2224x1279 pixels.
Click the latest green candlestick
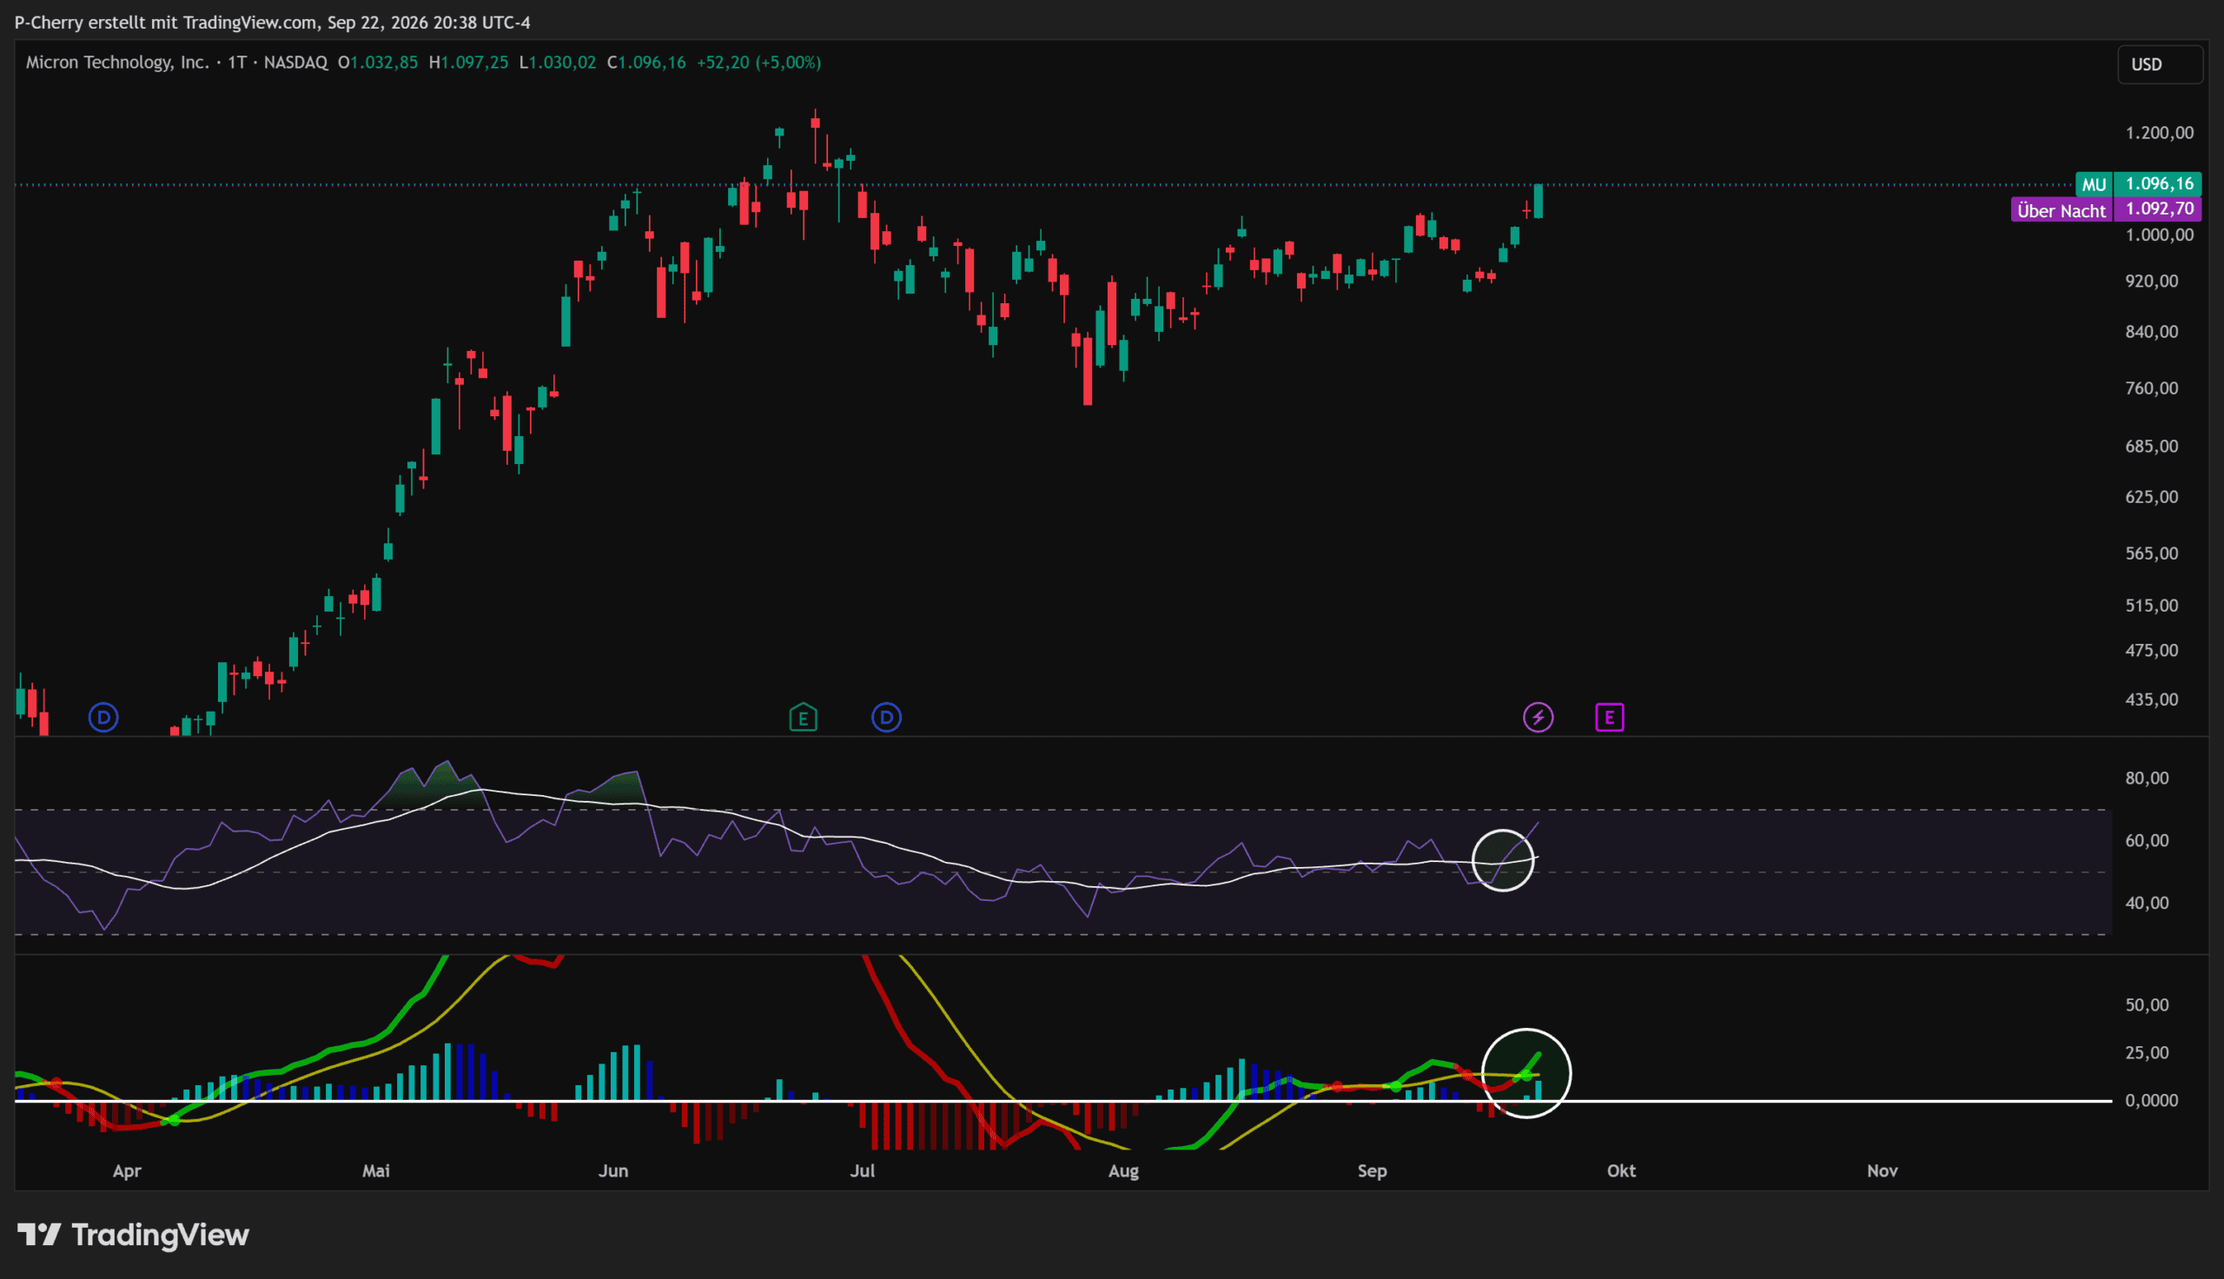pos(1539,202)
